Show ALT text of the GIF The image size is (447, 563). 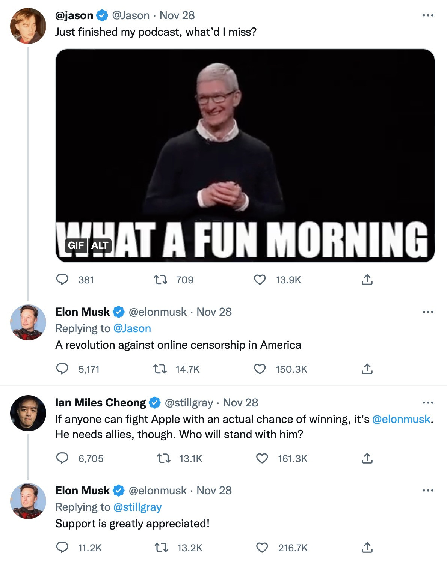point(100,245)
